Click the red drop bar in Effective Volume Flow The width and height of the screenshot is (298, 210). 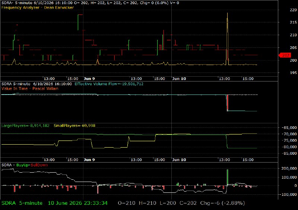(228, 102)
